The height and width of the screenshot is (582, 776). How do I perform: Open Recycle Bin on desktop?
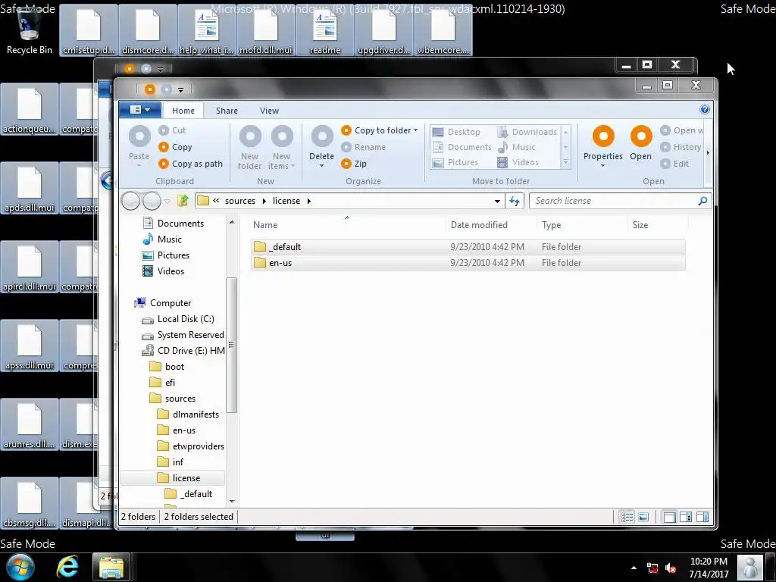click(30, 30)
